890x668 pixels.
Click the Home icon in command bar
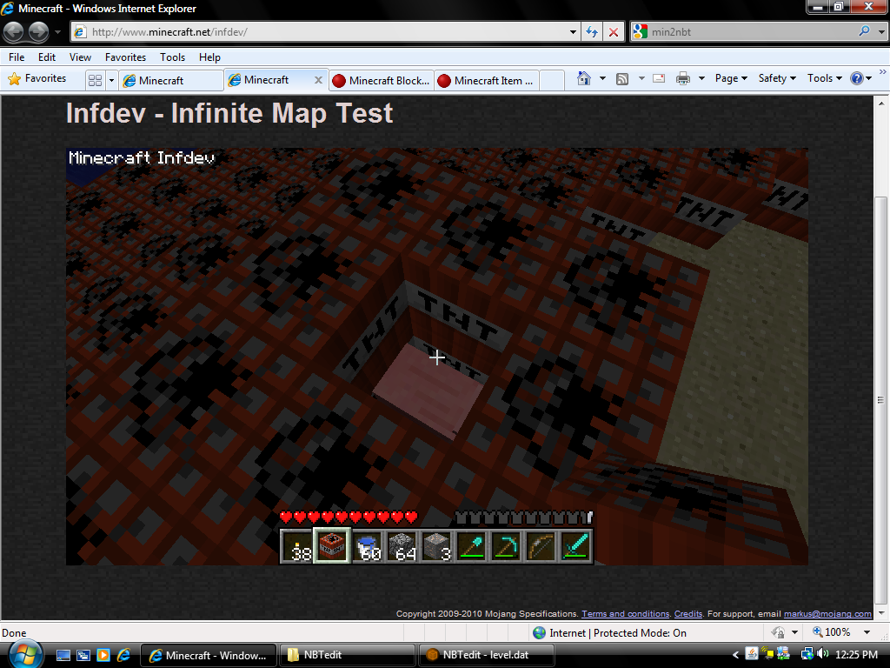pos(583,78)
